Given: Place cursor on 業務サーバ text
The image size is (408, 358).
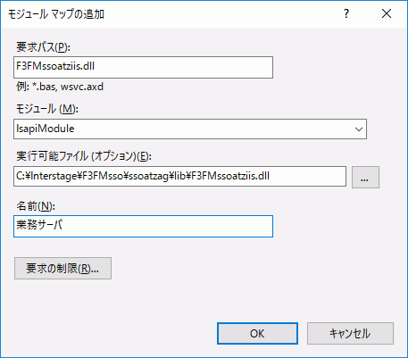Looking at the screenshot, I should [39, 225].
